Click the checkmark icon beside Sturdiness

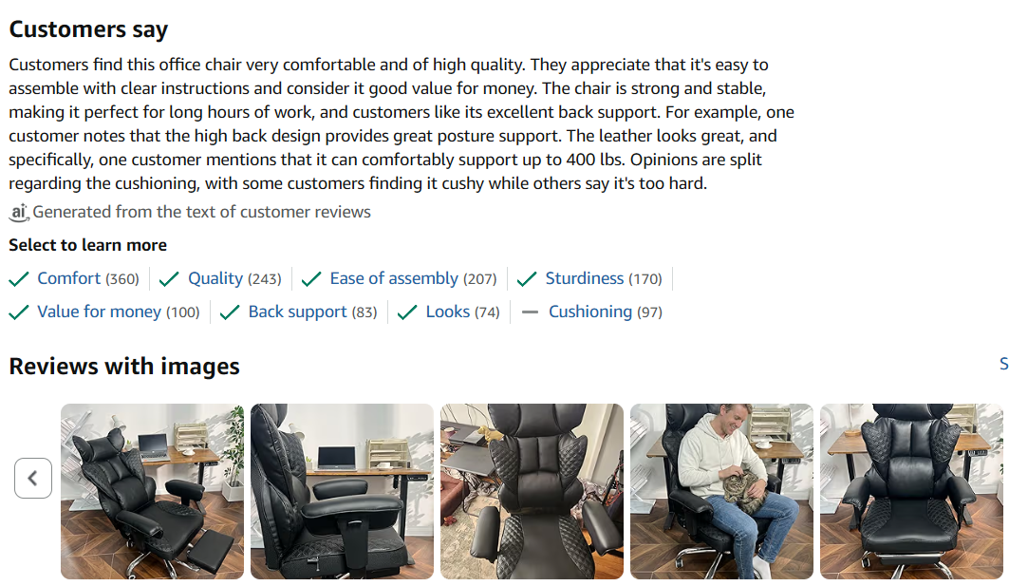(527, 278)
